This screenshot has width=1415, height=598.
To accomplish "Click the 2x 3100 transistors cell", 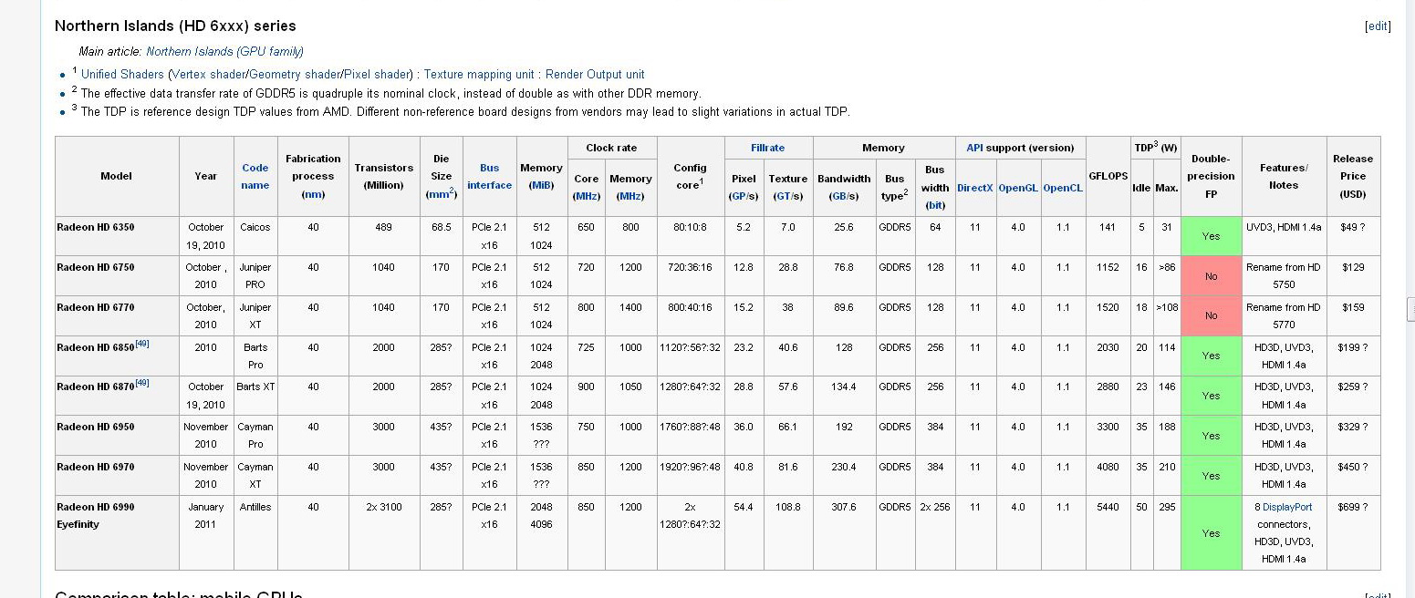I will pos(384,533).
